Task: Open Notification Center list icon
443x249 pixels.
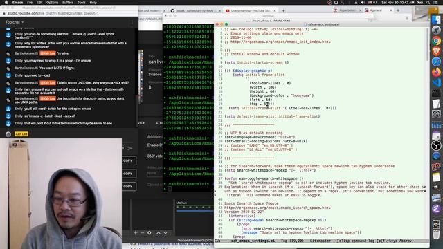Action: click(436, 3)
